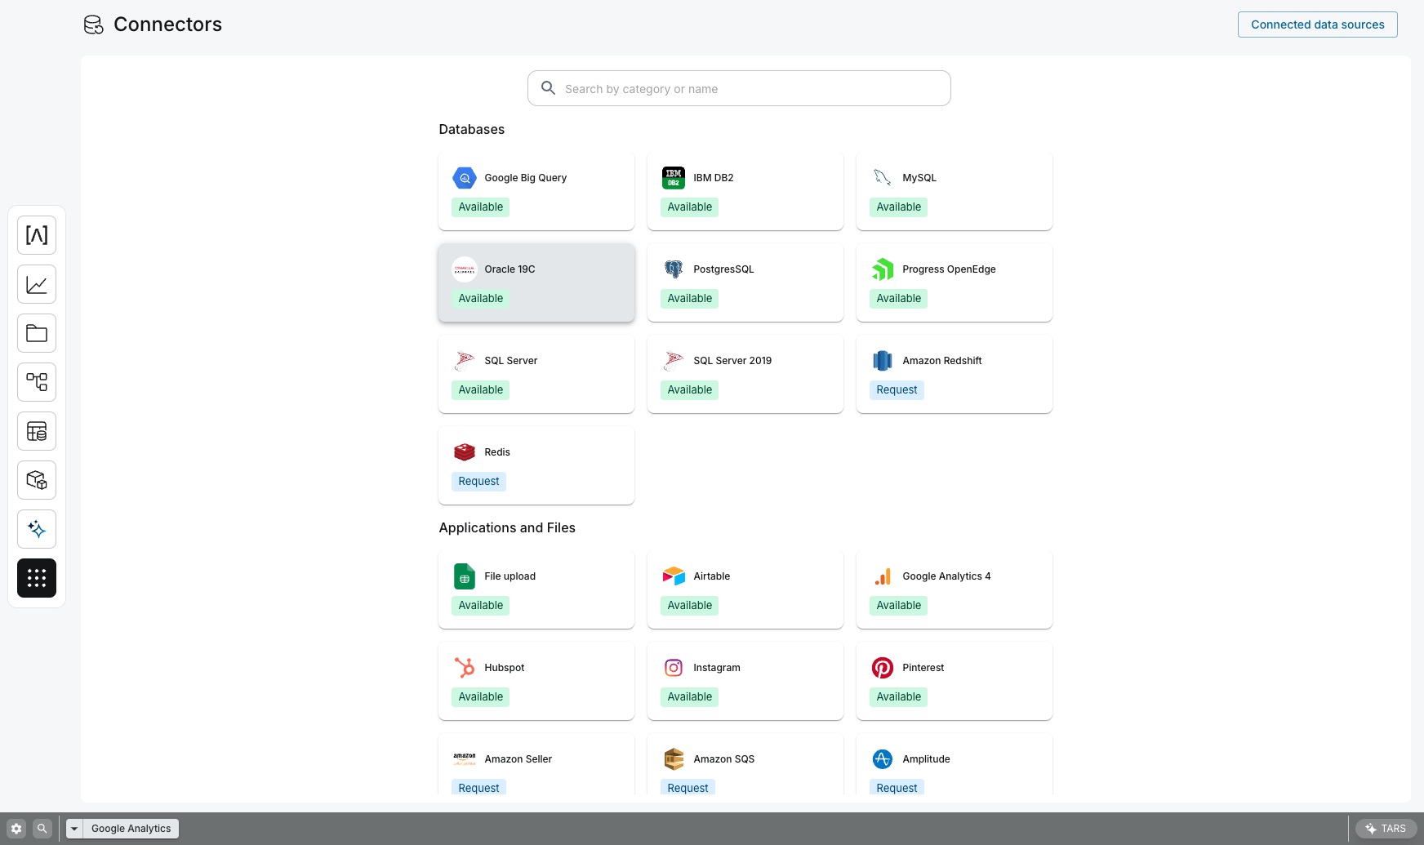Viewport: 1424px width, 845px height.
Task: Click the Airtable logo icon
Action: tap(674, 576)
